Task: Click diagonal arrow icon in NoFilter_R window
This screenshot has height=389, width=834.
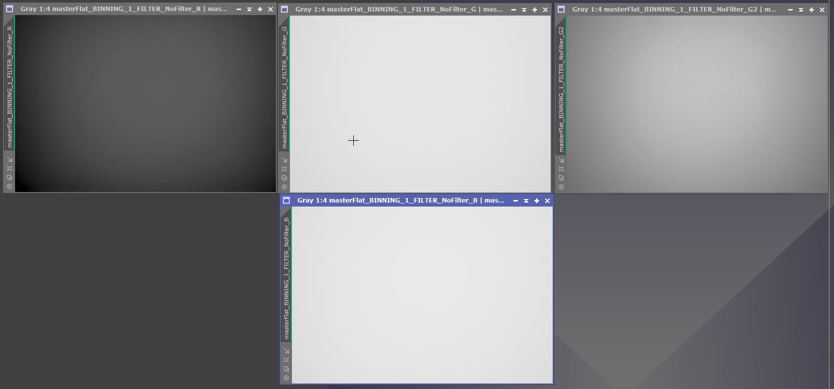Action: [10, 159]
